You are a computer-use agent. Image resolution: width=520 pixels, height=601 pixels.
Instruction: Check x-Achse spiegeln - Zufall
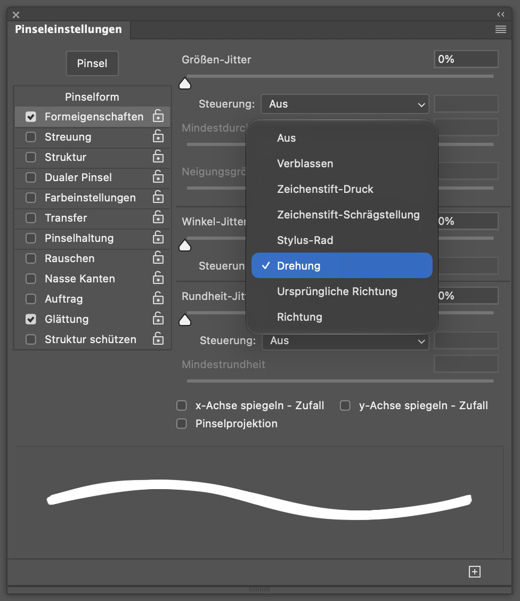click(x=182, y=405)
